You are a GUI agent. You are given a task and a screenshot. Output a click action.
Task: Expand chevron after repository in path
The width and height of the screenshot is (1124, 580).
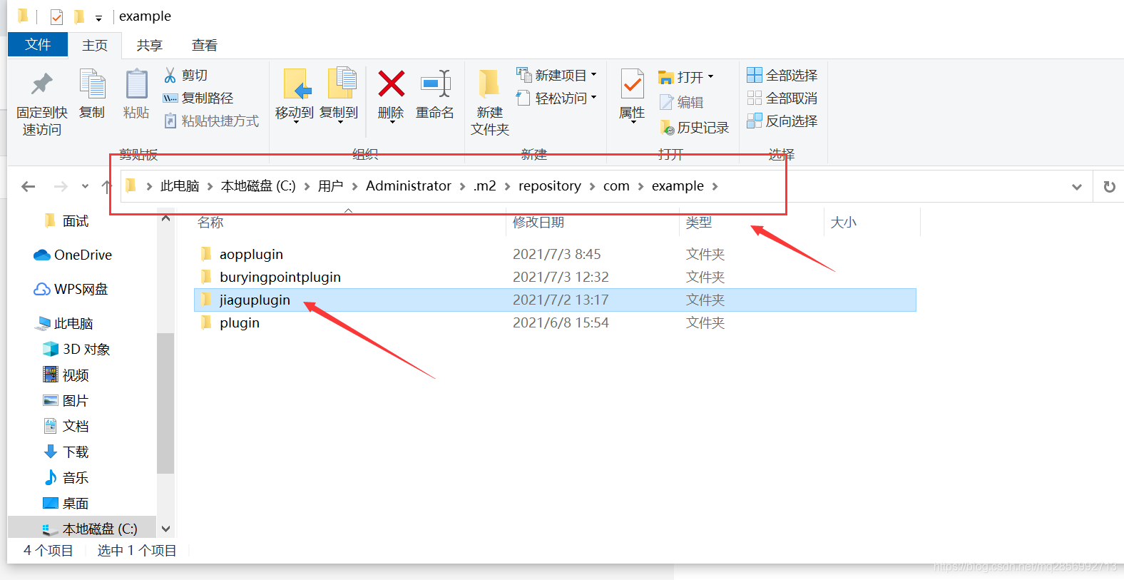[x=592, y=186]
